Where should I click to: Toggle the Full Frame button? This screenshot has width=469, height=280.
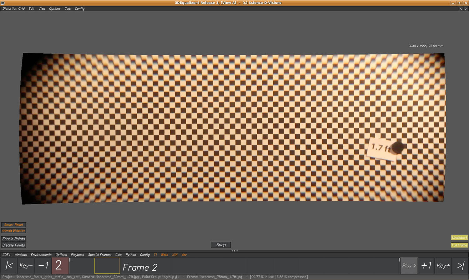tap(459, 245)
